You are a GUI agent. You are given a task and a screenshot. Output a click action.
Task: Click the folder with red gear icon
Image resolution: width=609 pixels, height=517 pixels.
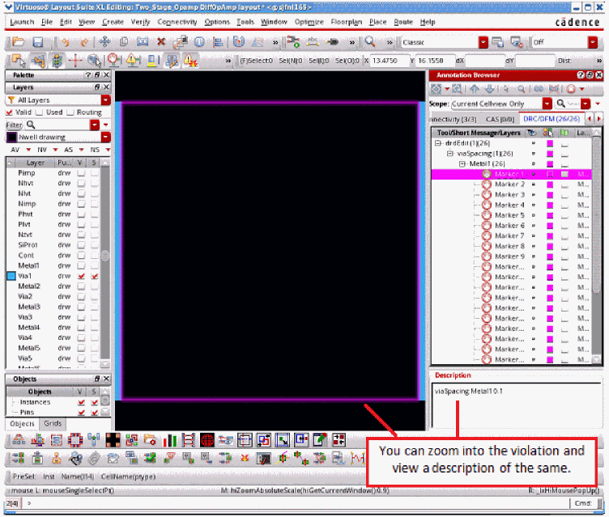click(x=150, y=440)
